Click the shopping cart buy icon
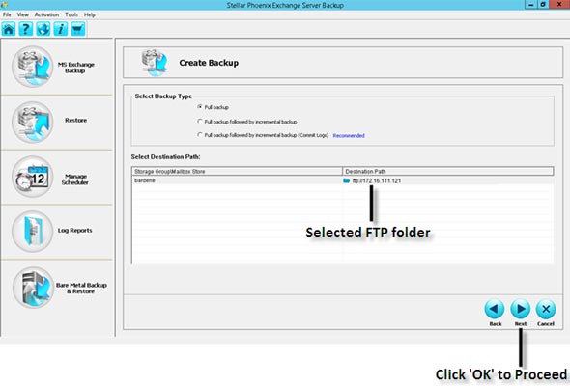Viewport: 570px width, 386px height. (78, 29)
